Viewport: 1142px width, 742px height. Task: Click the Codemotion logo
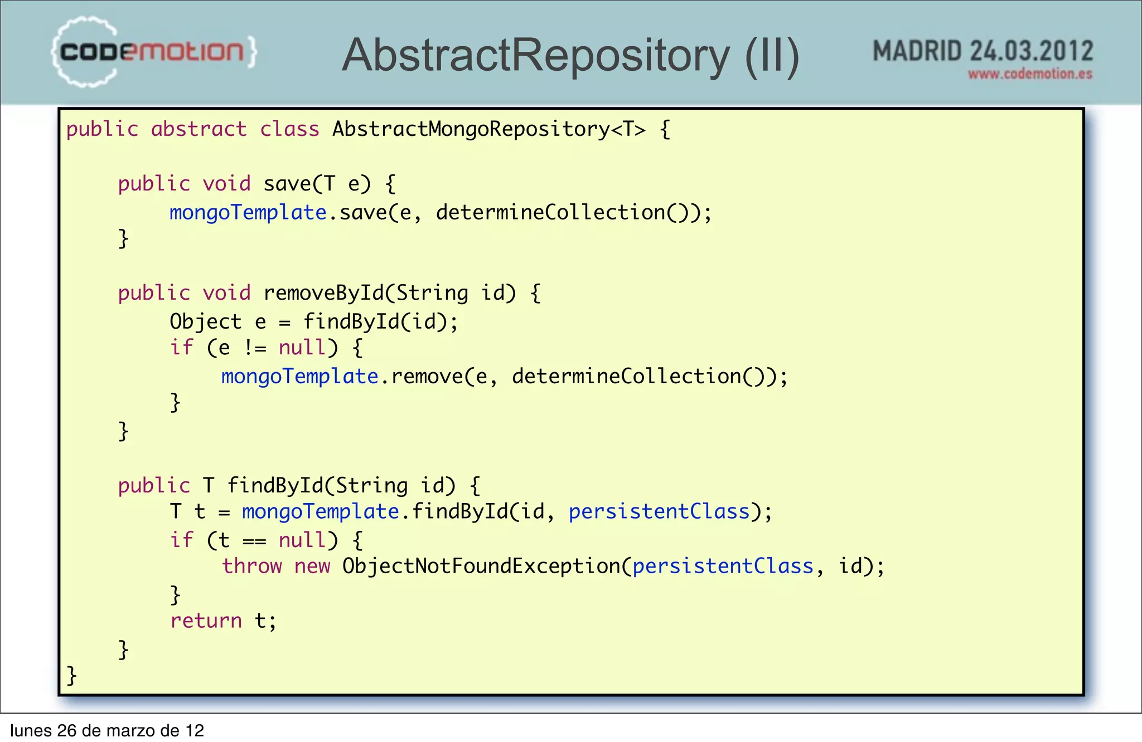[153, 52]
